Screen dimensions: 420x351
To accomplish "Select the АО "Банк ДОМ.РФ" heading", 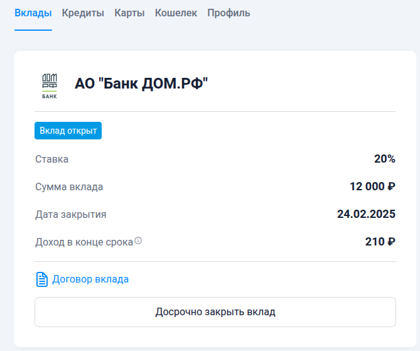I will coord(141,84).
